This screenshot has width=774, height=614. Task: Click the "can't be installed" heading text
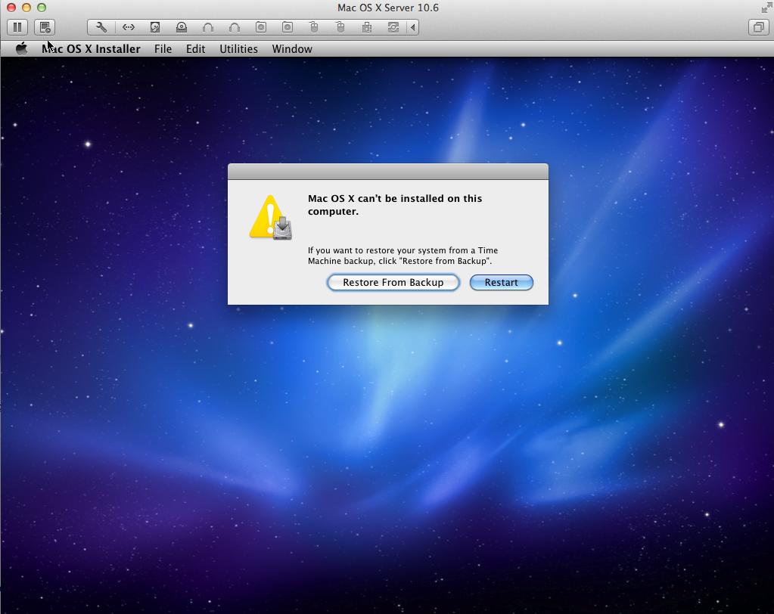[x=395, y=205]
